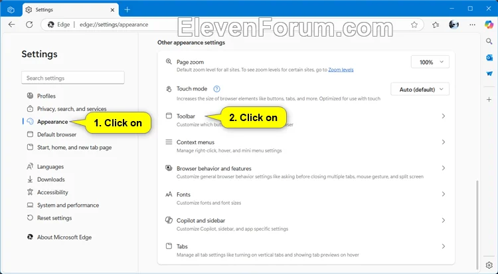The width and height of the screenshot is (498, 274).
Task: Click the Tabs setting title
Action: pos(182,246)
